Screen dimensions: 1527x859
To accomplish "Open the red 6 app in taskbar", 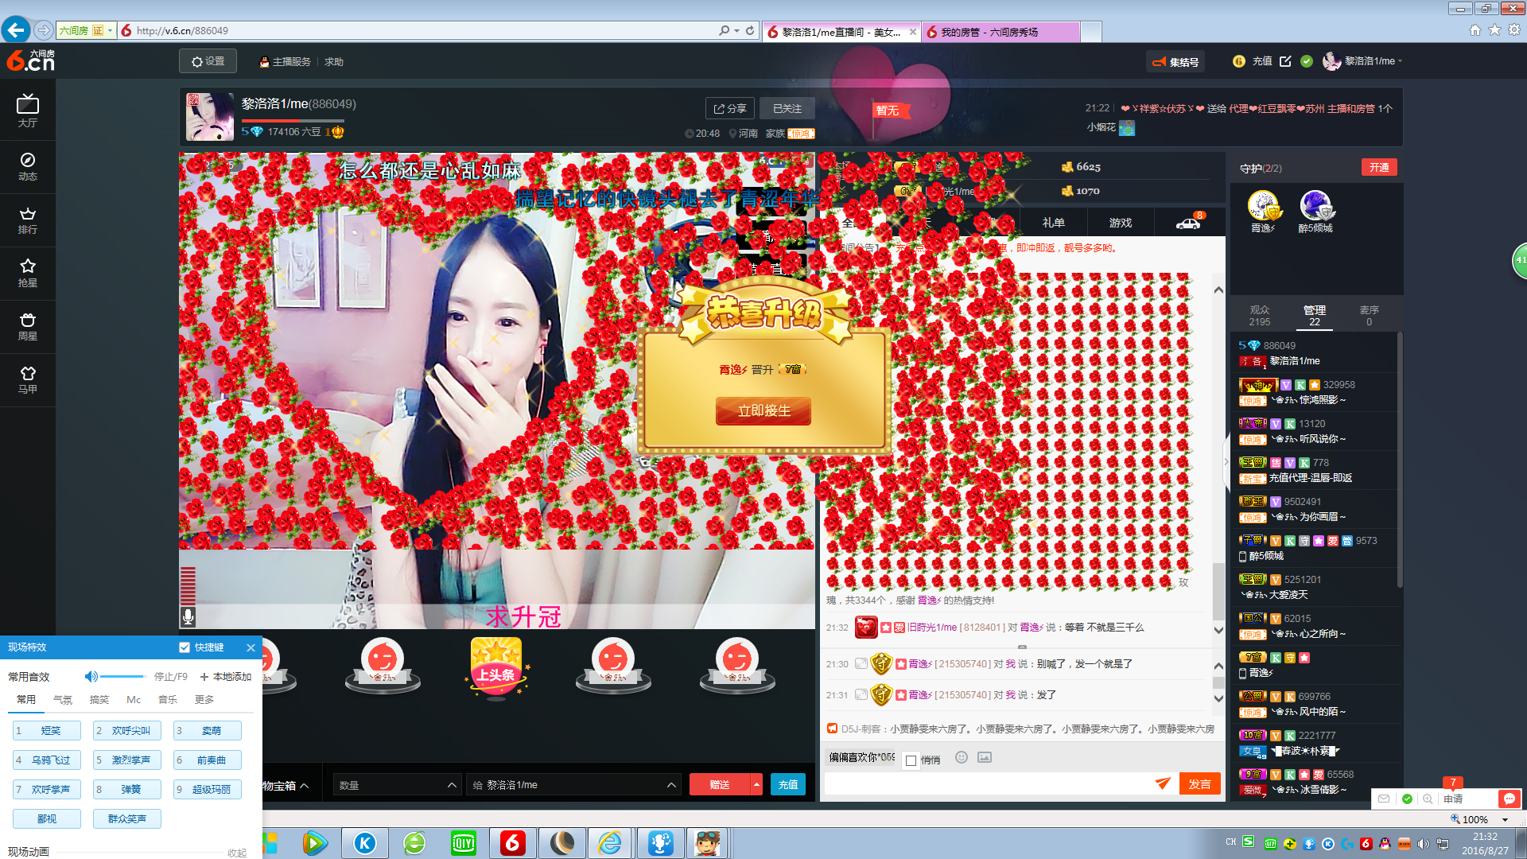I will pos(513,843).
